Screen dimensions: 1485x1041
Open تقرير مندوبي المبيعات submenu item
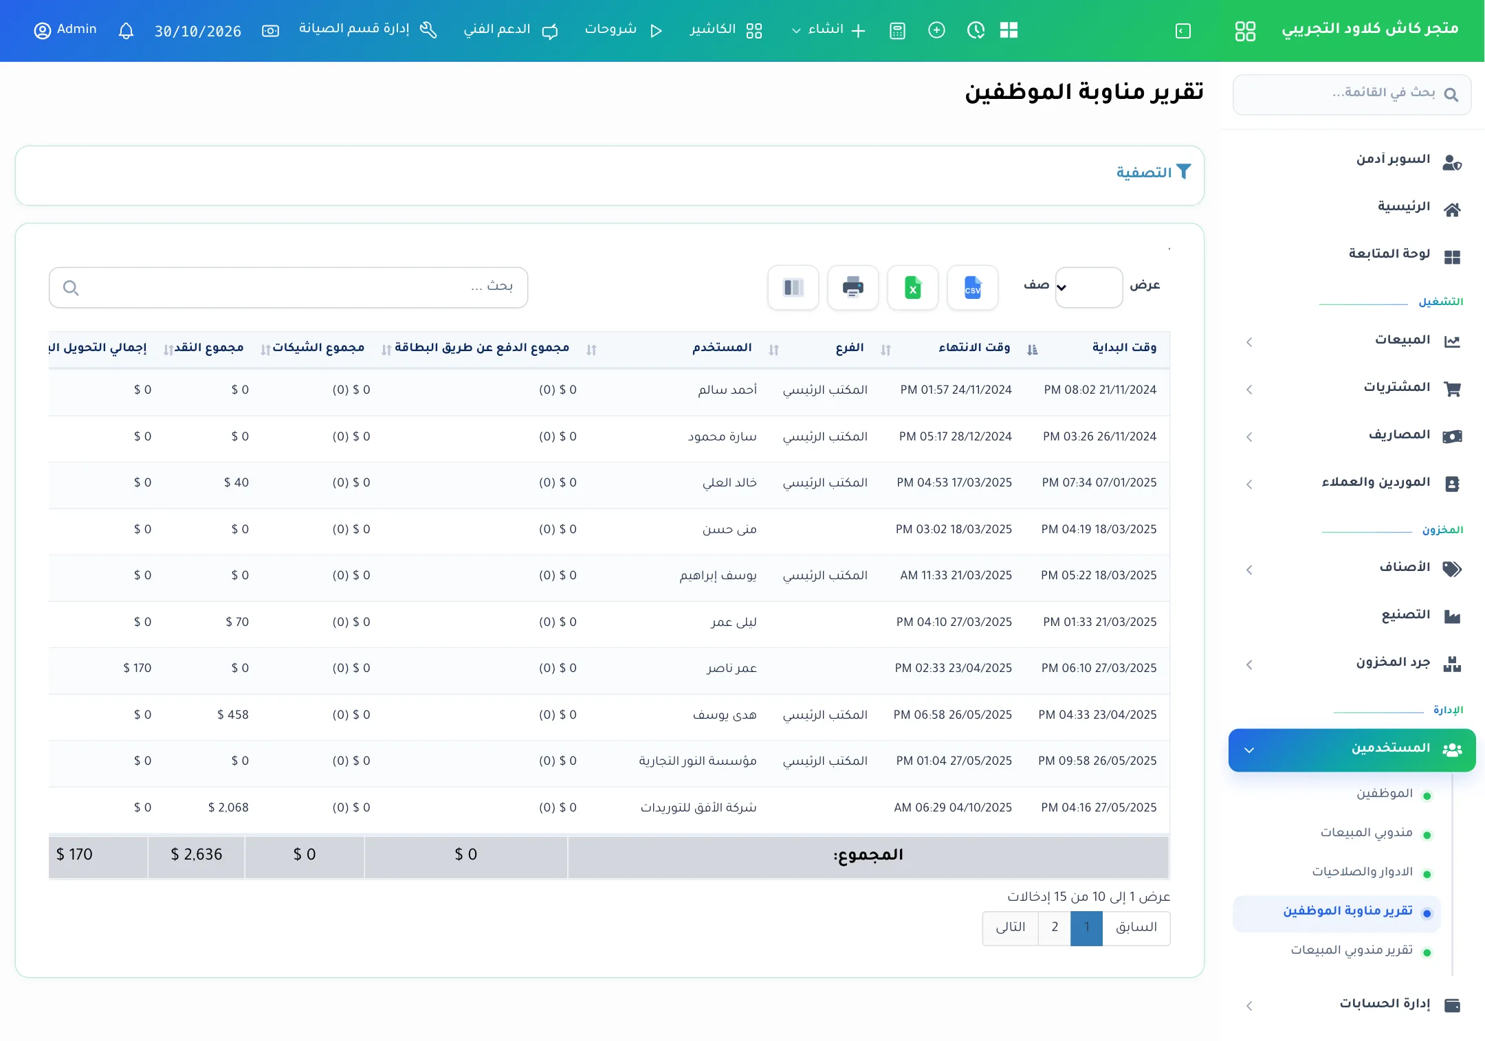[x=1352, y=951]
